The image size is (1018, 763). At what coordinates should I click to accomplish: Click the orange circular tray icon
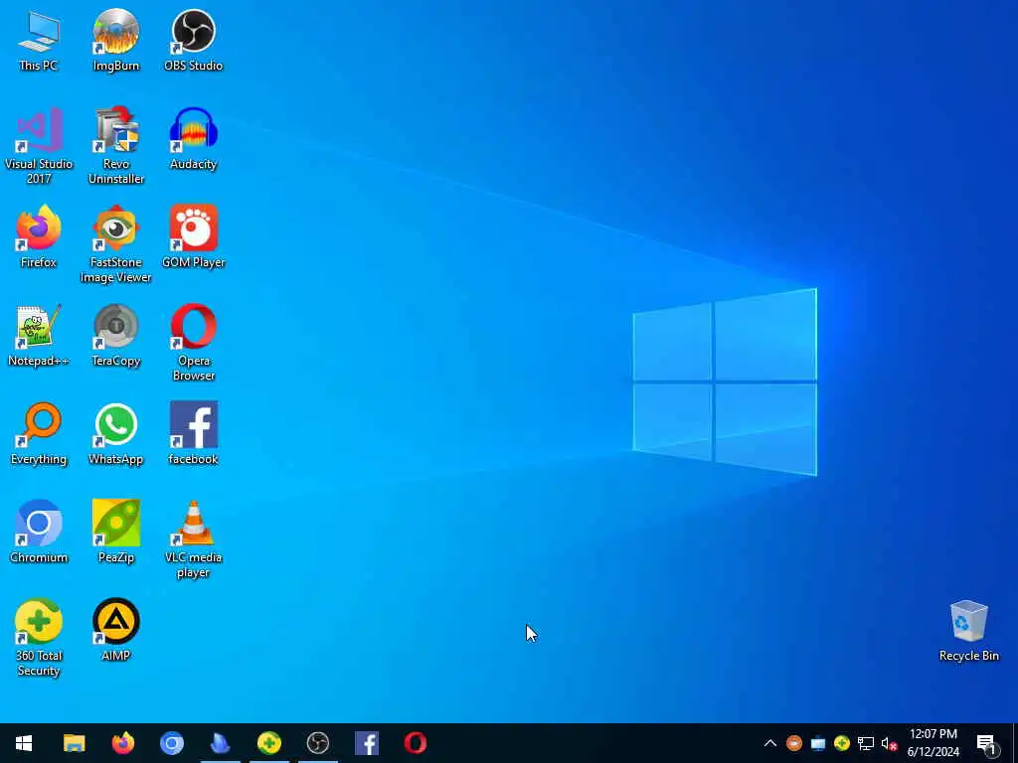[x=793, y=743]
